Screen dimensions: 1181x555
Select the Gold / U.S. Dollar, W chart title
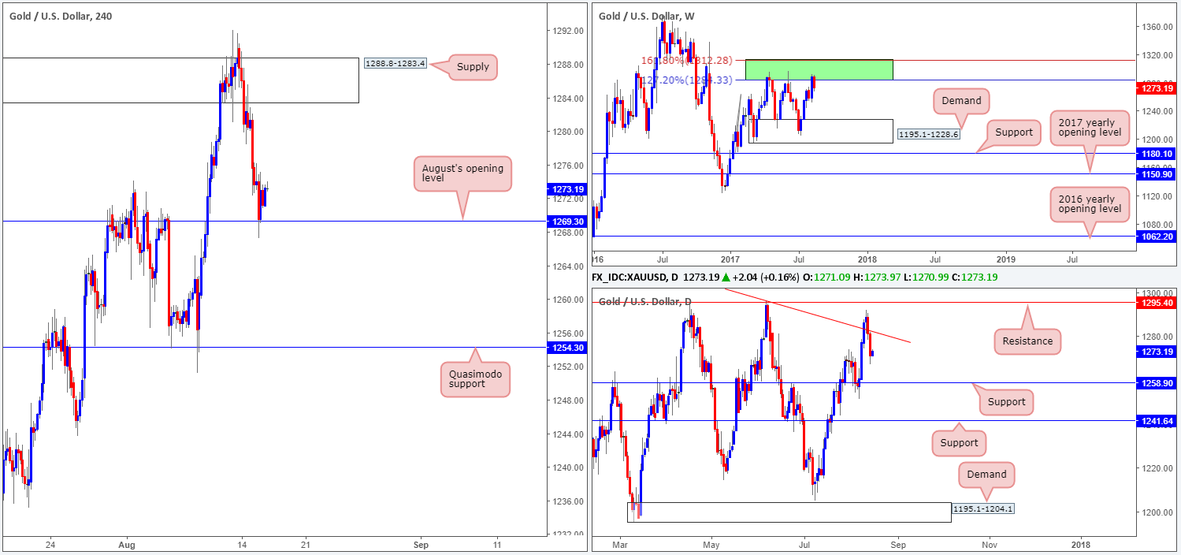click(647, 16)
